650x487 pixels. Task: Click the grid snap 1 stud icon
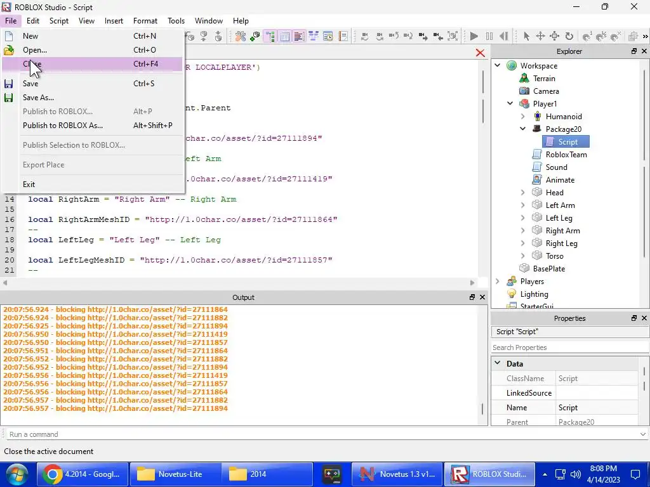point(587,36)
